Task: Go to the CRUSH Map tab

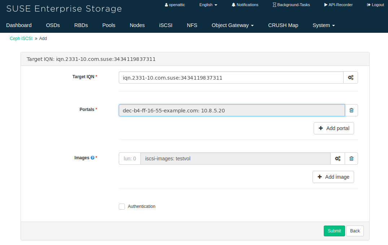Action: tap(283, 25)
